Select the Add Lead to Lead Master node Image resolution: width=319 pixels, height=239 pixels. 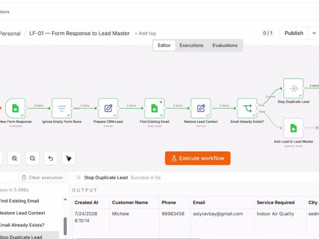coord(293,128)
